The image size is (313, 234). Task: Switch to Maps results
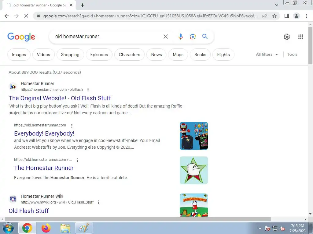tap(178, 55)
